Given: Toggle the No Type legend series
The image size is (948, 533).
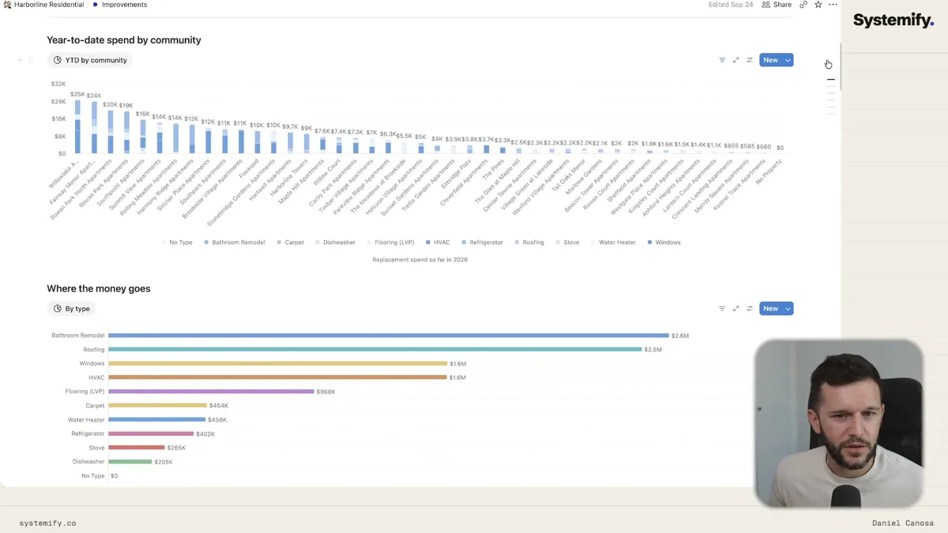Looking at the screenshot, I should click(x=177, y=242).
